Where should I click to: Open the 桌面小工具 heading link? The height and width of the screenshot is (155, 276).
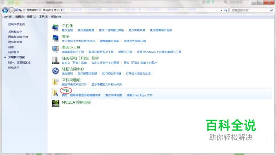71,47
